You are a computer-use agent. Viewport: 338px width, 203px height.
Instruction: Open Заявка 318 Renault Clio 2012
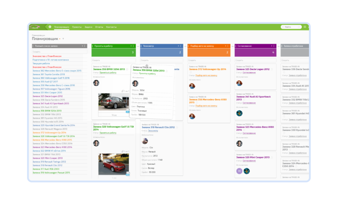[x=158, y=127]
